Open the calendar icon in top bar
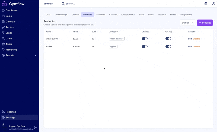Screen dimensions: 217x132 pos(206,4)
